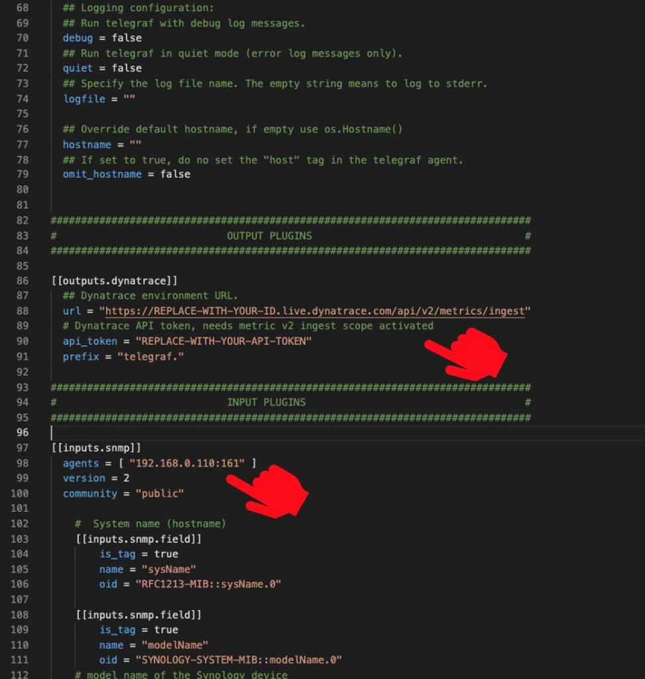Click line number 97 in gutter
This screenshot has height=679, width=645.
pos(23,448)
